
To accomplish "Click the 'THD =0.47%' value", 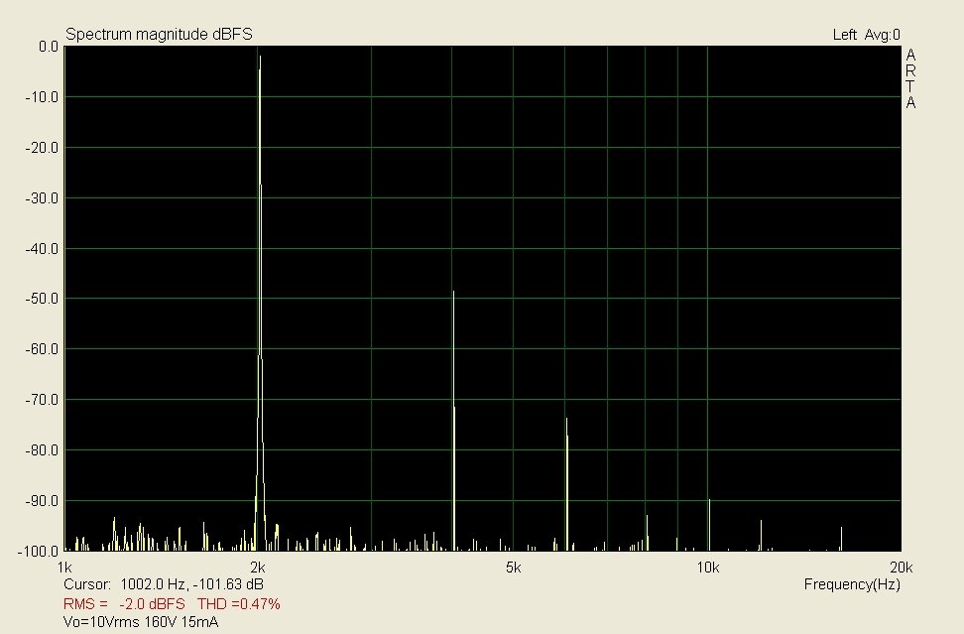I will click(x=239, y=604).
